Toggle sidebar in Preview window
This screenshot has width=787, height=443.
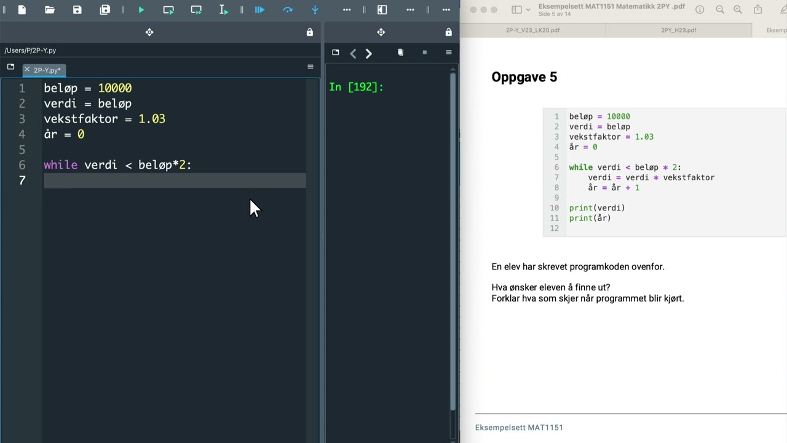(517, 10)
